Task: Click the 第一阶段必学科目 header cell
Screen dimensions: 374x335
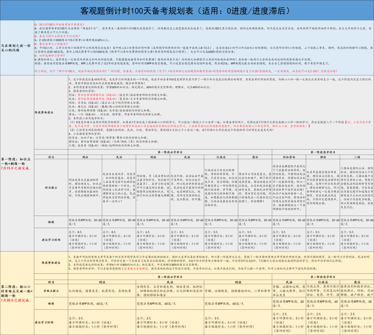Action: [x=170, y=152]
